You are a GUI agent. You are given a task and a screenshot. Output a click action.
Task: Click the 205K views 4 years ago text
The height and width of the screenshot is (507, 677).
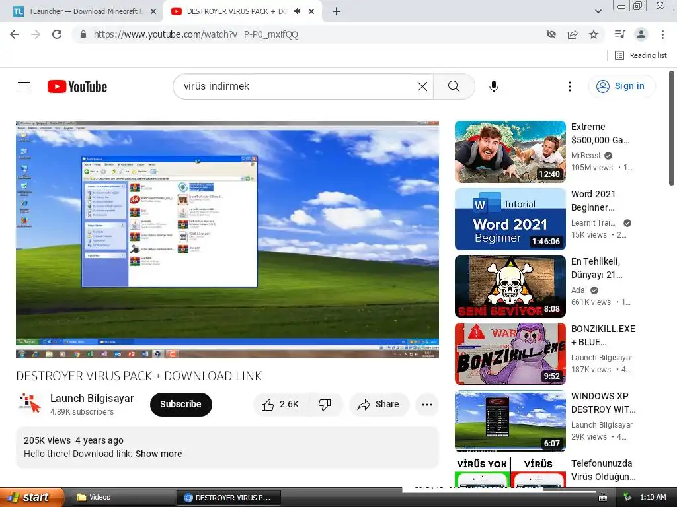click(73, 440)
